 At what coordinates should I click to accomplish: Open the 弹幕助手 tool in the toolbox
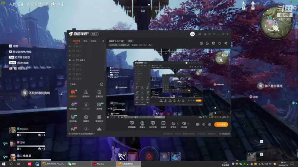[73, 94]
